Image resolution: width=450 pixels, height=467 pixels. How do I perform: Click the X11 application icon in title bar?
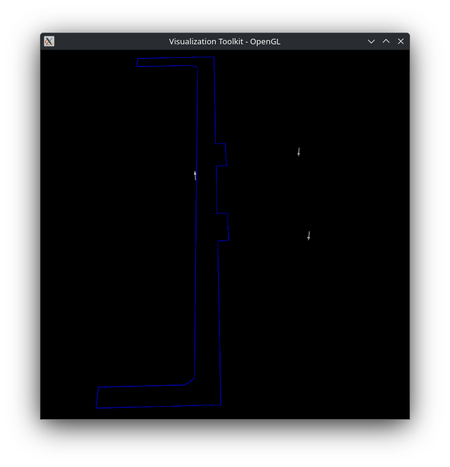pos(49,41)
